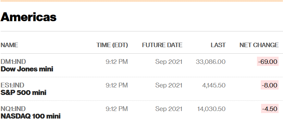Click the NET CHANGE column header
This screenshot has height=124, width=283.
point(259,45)
